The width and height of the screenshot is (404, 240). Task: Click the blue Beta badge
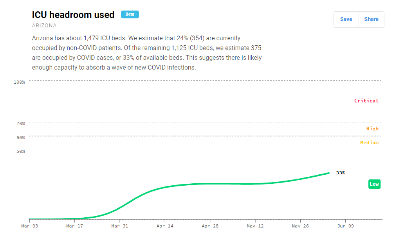point(130,14)
